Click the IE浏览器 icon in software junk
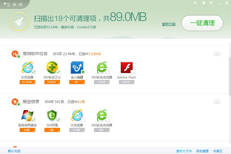The height and width of the screenshot is (154, 231). (x=27, y=67)
